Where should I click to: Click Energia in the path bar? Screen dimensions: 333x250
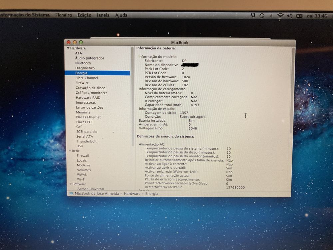(152, 194)
